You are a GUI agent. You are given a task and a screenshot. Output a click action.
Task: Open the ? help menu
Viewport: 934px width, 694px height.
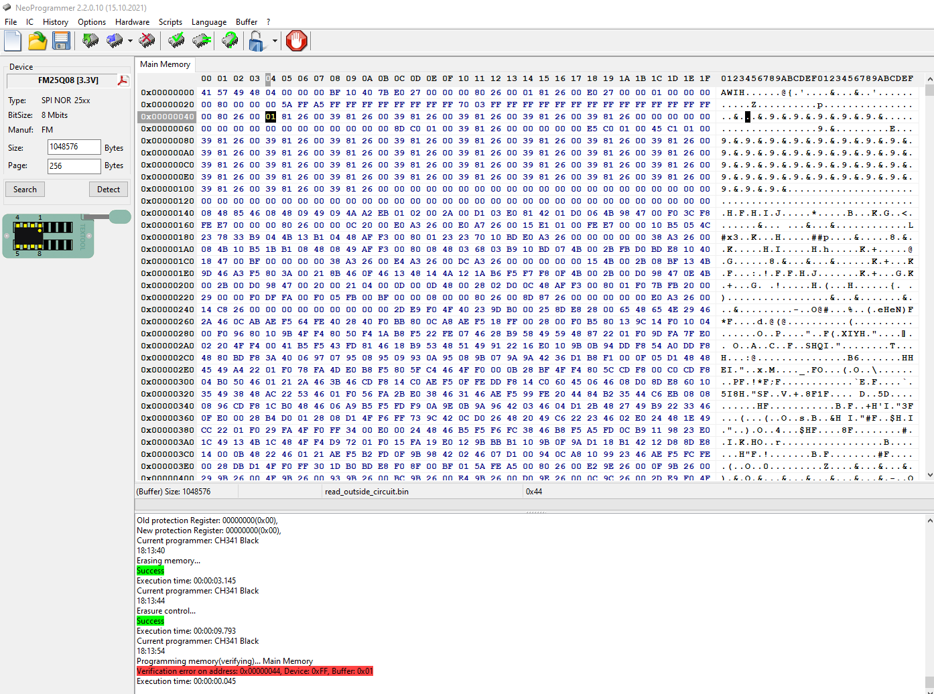click(x=269, y=22)
